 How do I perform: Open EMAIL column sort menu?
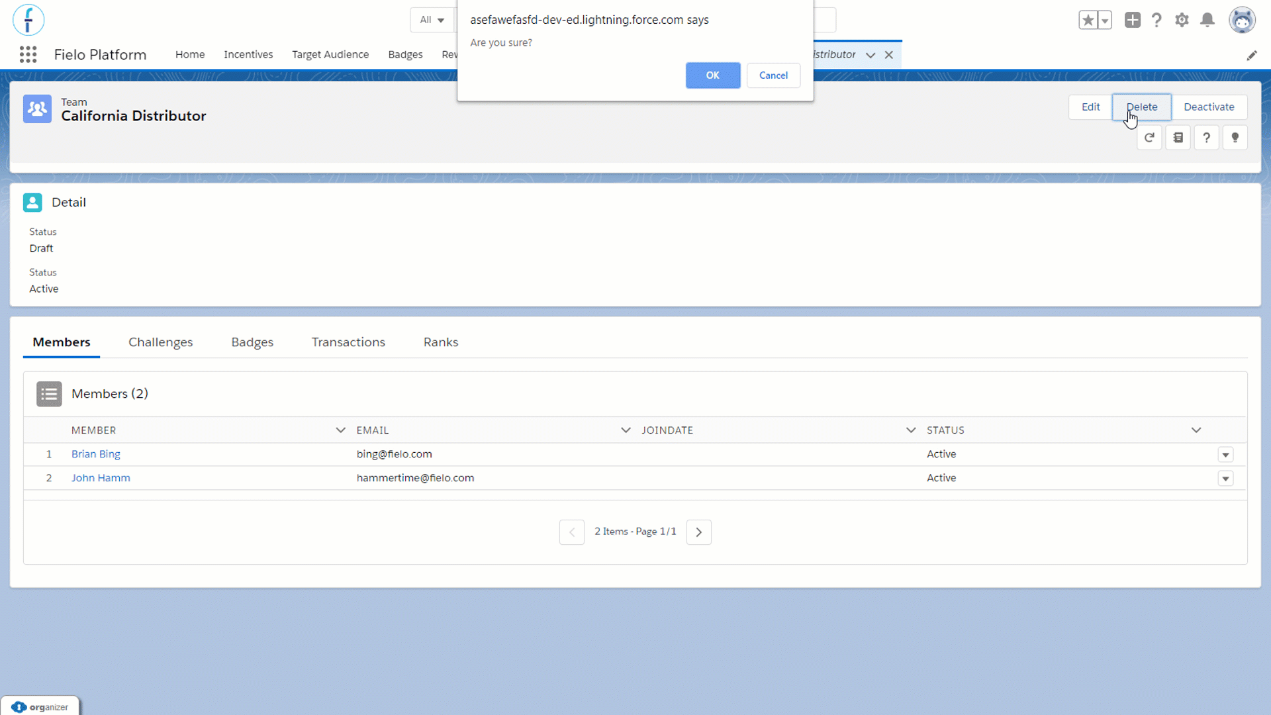tap(626, 430)
